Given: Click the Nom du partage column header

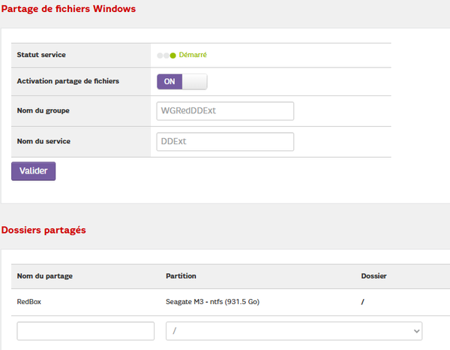Looking at the screenshot, I should pos(44,276).
